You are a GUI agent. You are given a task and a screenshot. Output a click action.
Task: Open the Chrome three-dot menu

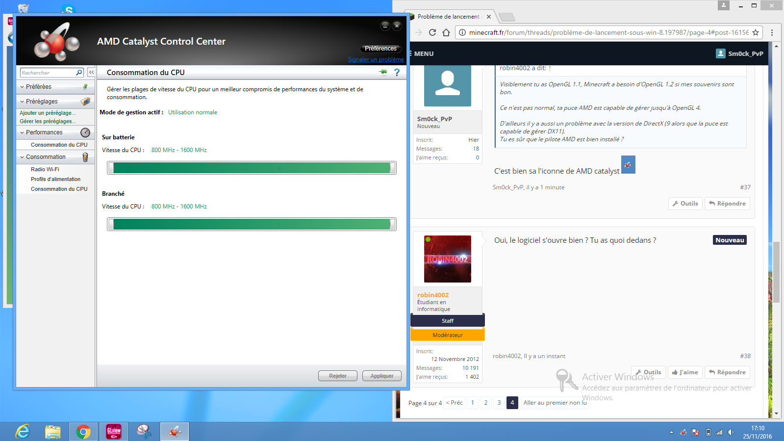point(772,32)
